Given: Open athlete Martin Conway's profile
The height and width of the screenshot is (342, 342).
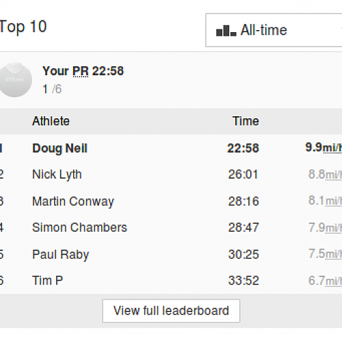Looking at the screenshot, I should tap(73, 202).
